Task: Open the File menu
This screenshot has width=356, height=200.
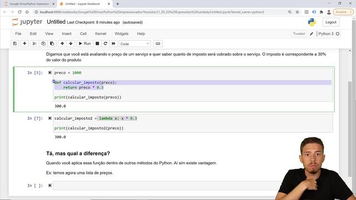Action: [x=18, y=33]
